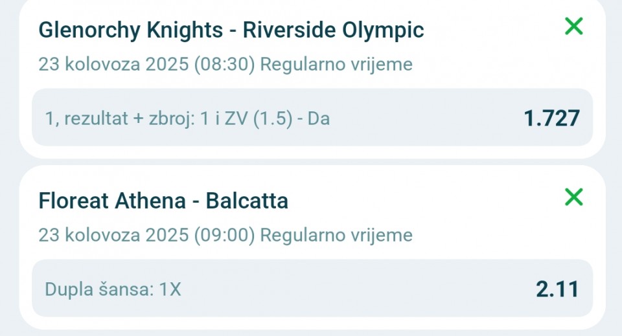This screenshot has height=336, width=622.
Task: Click the 2.11 odds value
Action: pyautogui.click(x=557, y=289)
